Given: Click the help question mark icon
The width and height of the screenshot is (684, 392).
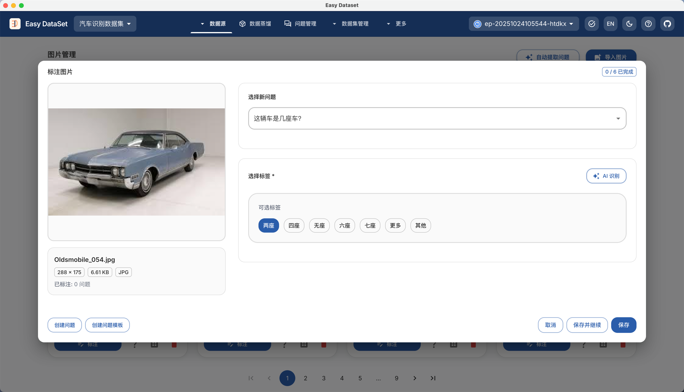Looking at the screenshot, I should click(648, 24).
